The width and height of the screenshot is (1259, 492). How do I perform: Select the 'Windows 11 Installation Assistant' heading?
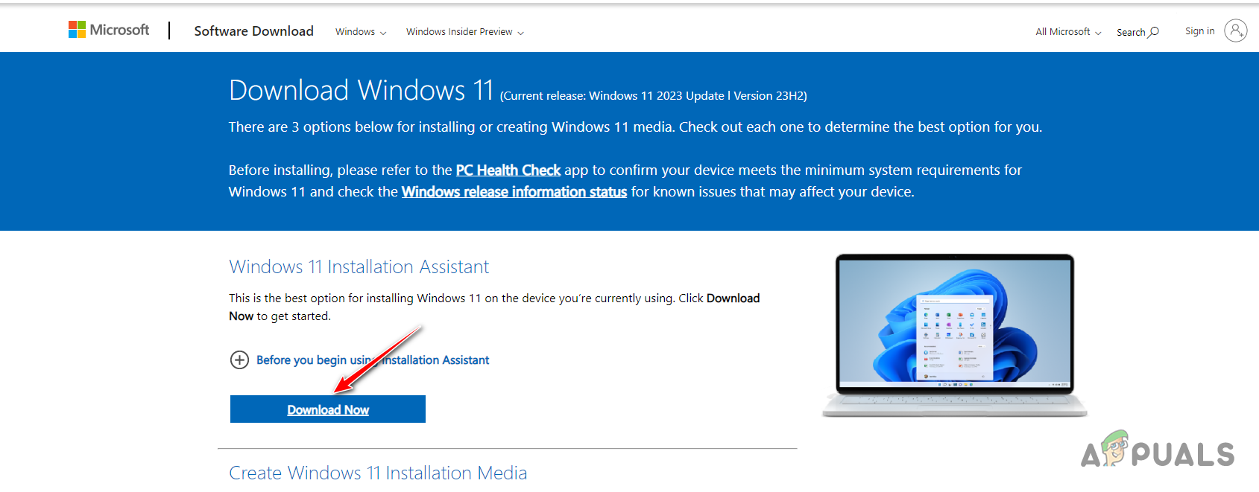pos(359,266)
